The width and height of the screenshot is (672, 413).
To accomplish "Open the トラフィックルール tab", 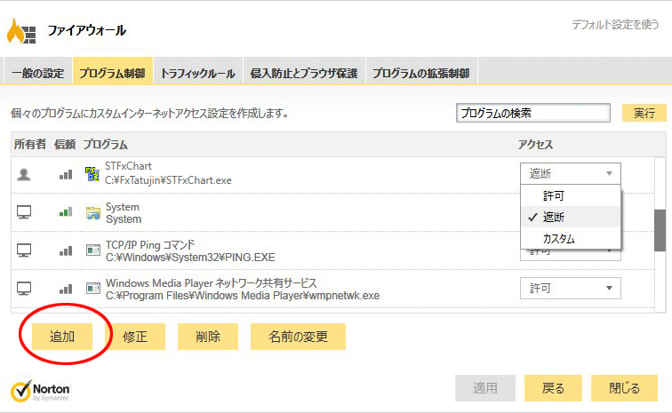I will 198,73.
